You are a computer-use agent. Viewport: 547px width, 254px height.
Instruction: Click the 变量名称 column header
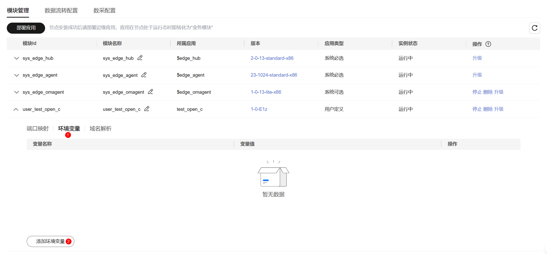42,144
